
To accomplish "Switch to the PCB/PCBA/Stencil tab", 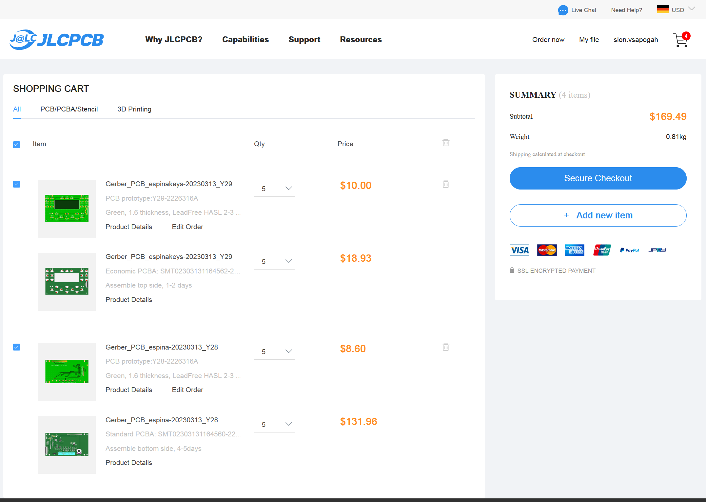I will [69, 109].
